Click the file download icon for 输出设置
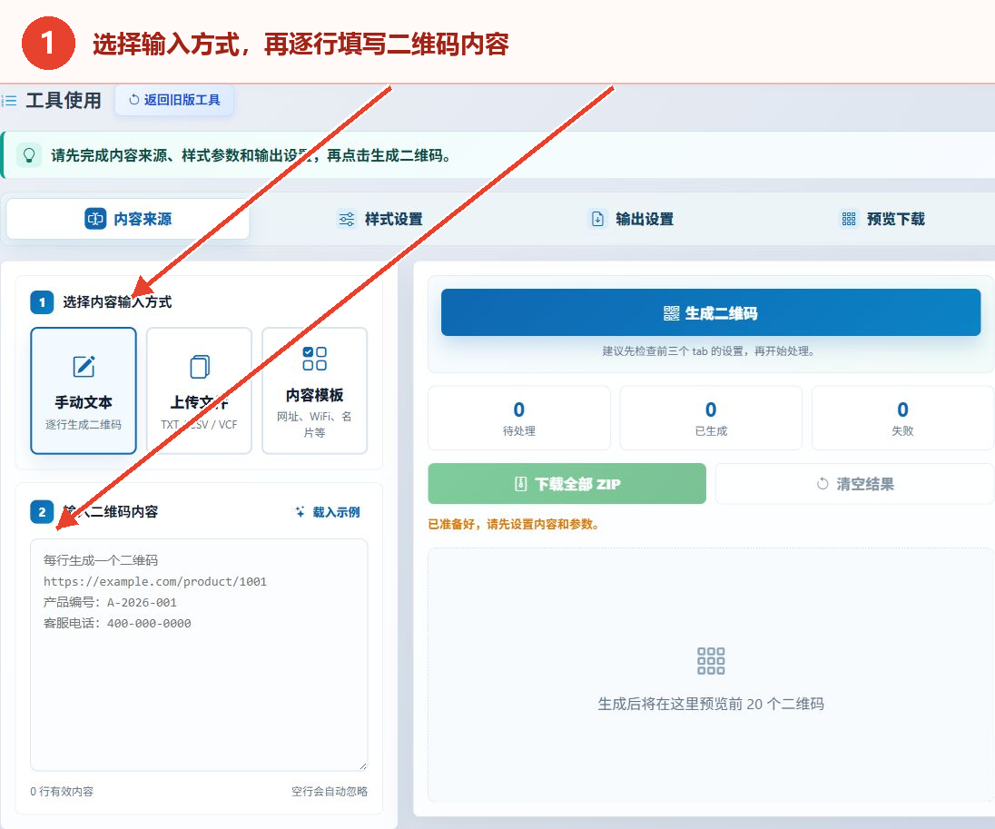Image resolution: width=995 pixels, height=829 pixels. [x=597, y=219]
